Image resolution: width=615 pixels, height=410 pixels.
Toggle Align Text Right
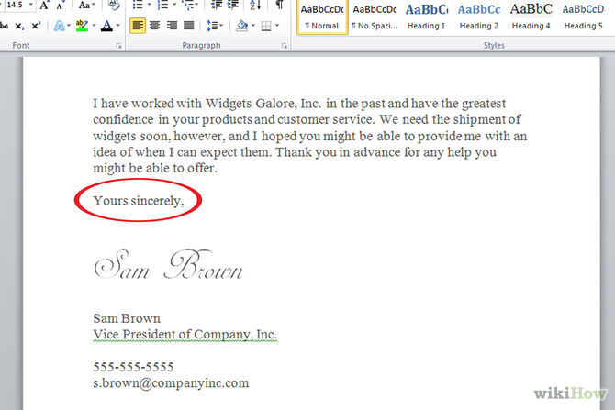[x=172, y=26]
